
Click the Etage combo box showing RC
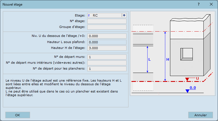coord(104,15)
